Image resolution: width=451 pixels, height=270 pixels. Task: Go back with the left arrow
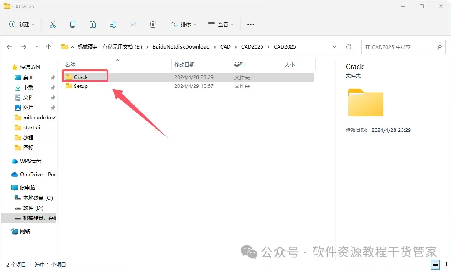[x=9, y=47]
